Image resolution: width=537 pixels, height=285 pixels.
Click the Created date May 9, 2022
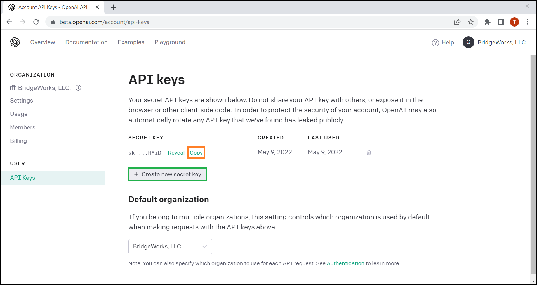[x=275, y=152]
